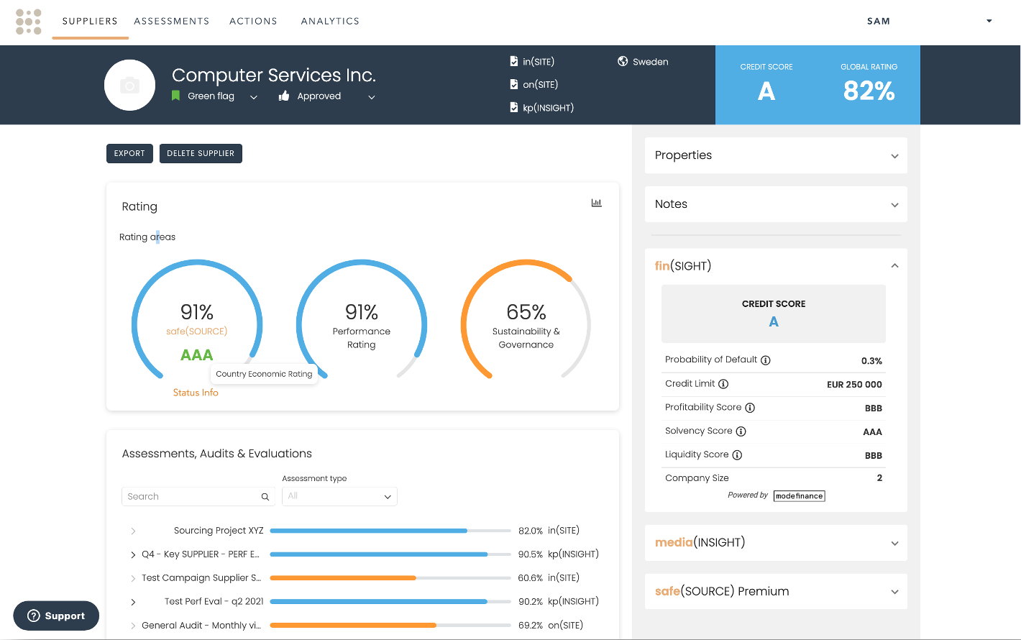Click the dotted app logo icon
This screenshot has height=640, width=1021.
point(29,22)
